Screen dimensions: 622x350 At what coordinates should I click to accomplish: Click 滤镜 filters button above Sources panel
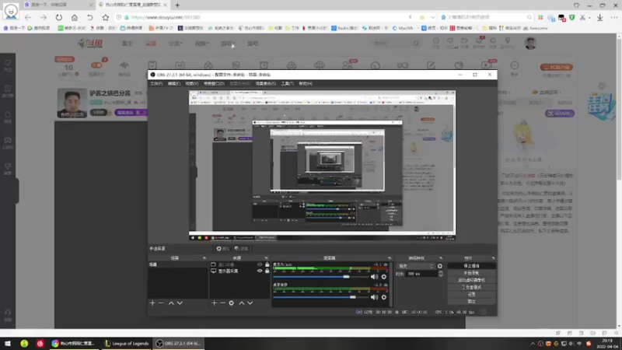[x=241, y=249]
